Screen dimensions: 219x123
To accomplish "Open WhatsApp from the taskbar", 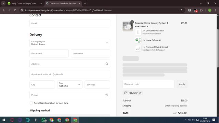I will (44, 120).
